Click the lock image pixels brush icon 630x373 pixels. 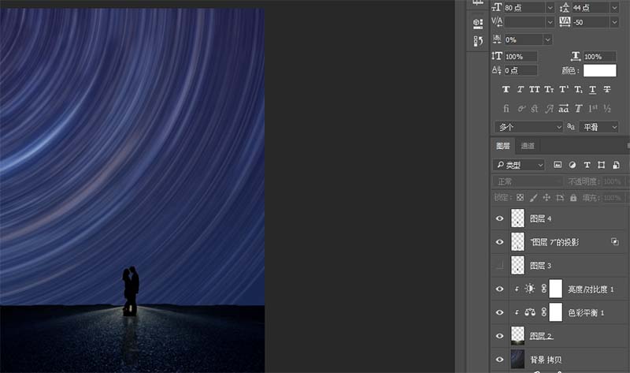[x=533, y=198]
